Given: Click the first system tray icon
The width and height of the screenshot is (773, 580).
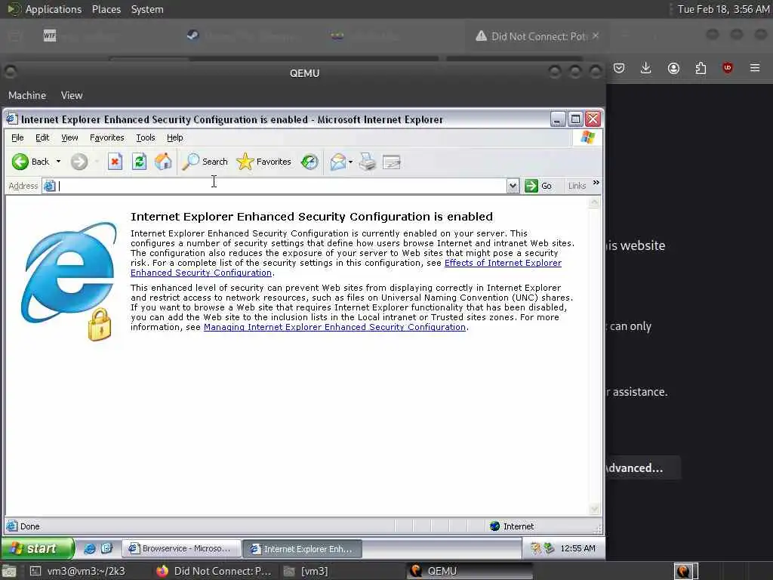Looking at the screenshot, I should pyautogui.click(x=535, y=548).
